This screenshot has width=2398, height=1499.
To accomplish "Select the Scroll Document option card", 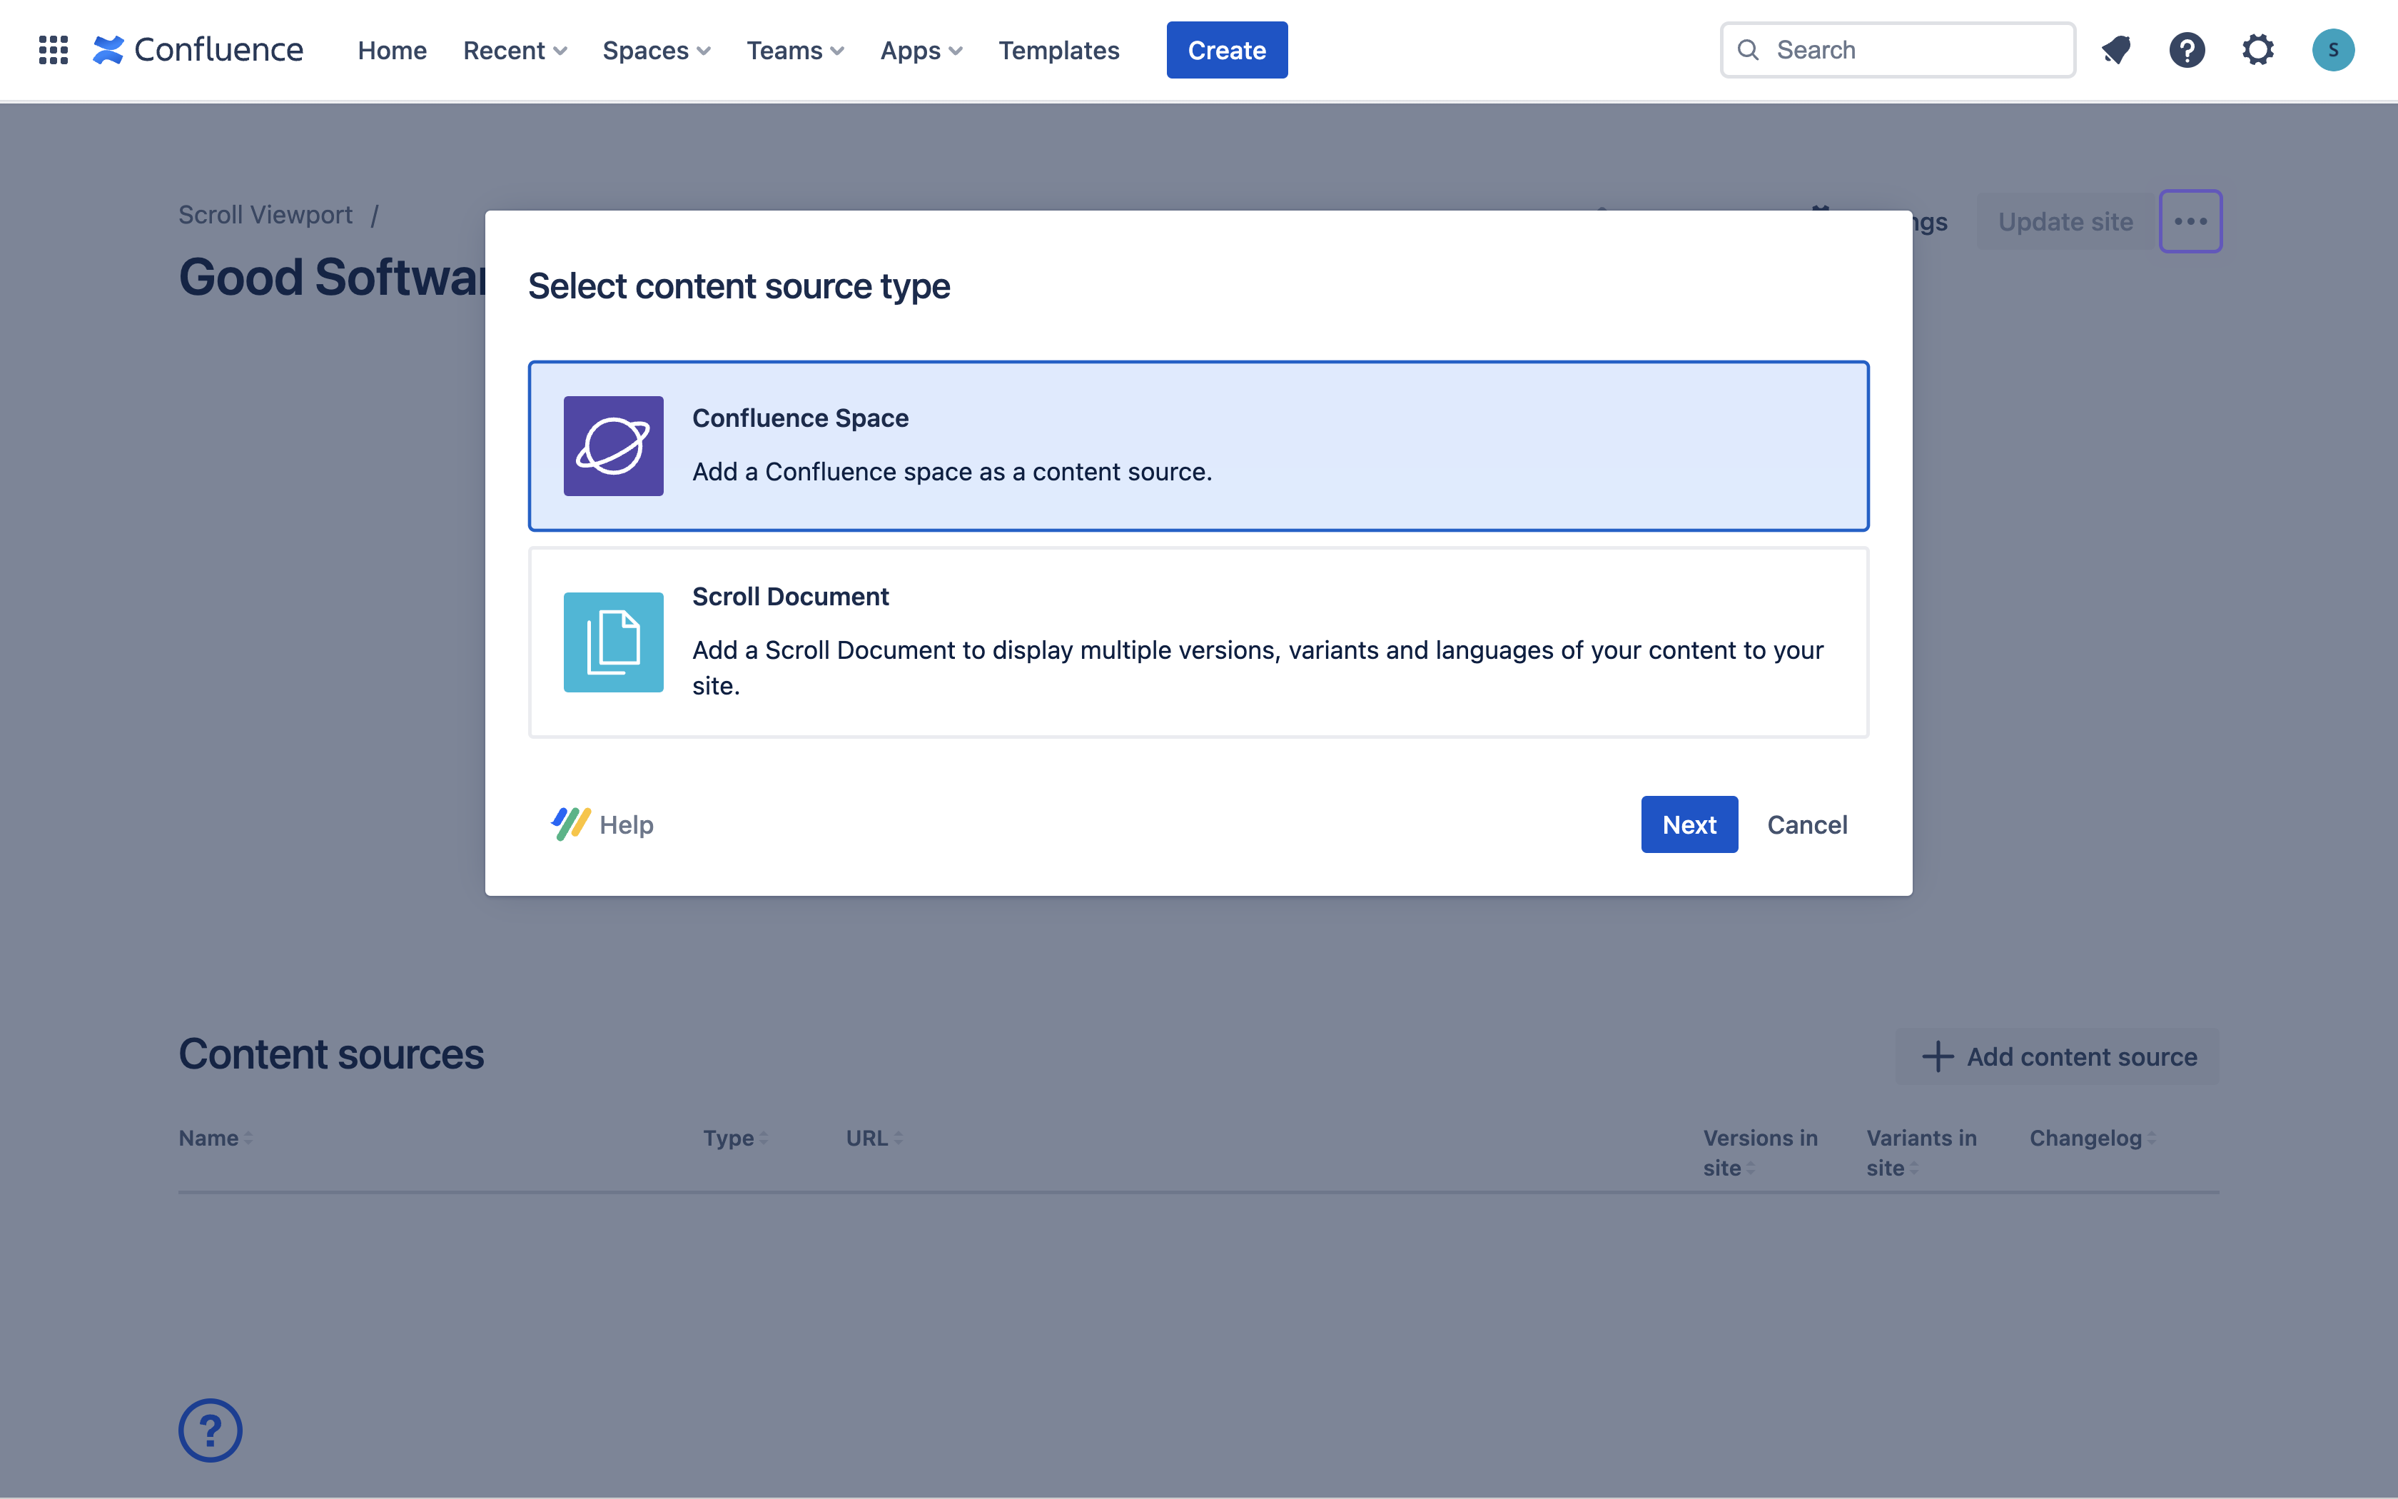I will [1199, 642].
